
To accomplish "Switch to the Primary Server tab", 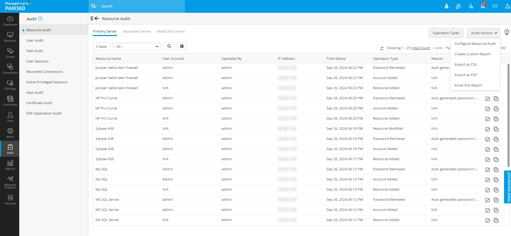I will (x=105, y=32).
